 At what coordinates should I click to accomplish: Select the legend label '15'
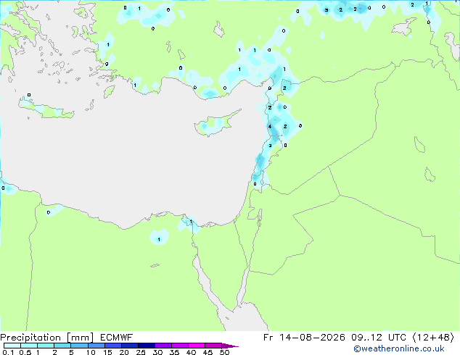coord(107,352)
